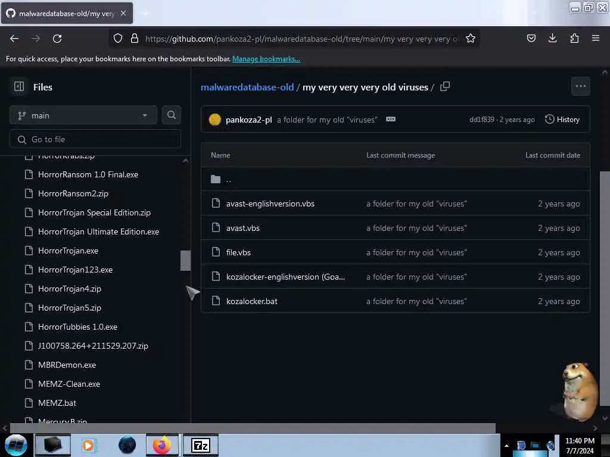Click the hamster desktop pet
Screen dimensions: 610x457
pos(579,392)
